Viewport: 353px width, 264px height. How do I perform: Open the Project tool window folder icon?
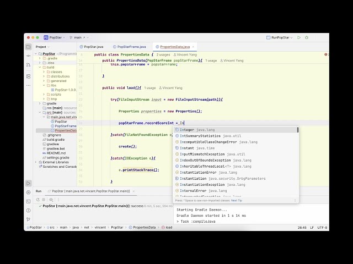(x=28, y=47)
